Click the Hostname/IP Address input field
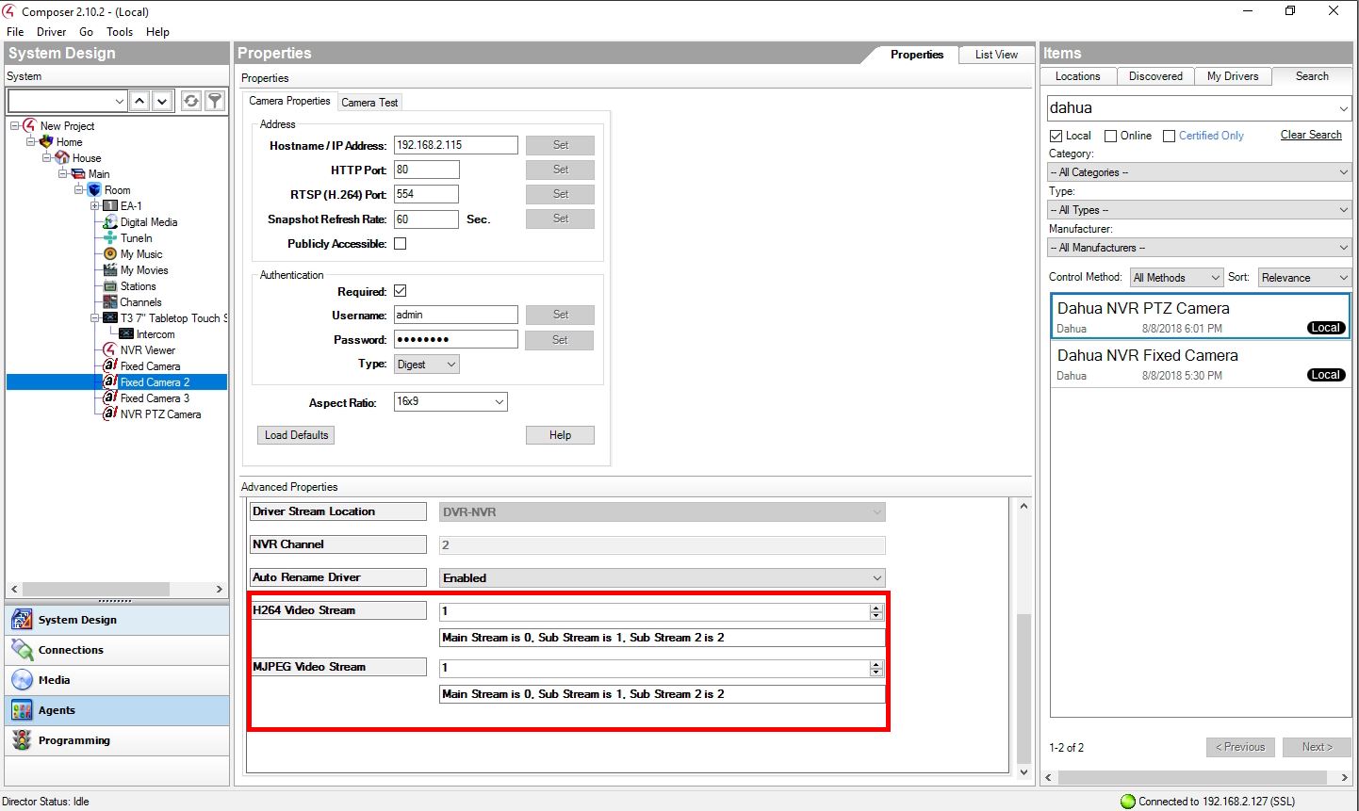 coord(455,145)
